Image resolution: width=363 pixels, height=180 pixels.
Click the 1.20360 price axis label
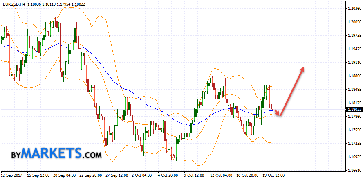354,9
